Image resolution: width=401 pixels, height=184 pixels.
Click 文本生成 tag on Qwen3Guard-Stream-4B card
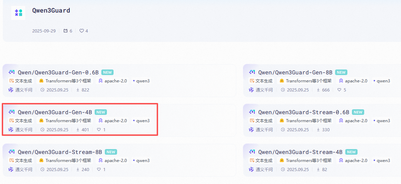(x=261, y=161)
